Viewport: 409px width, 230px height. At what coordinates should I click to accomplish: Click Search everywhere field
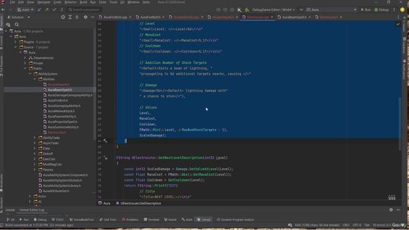coord(85,10)
